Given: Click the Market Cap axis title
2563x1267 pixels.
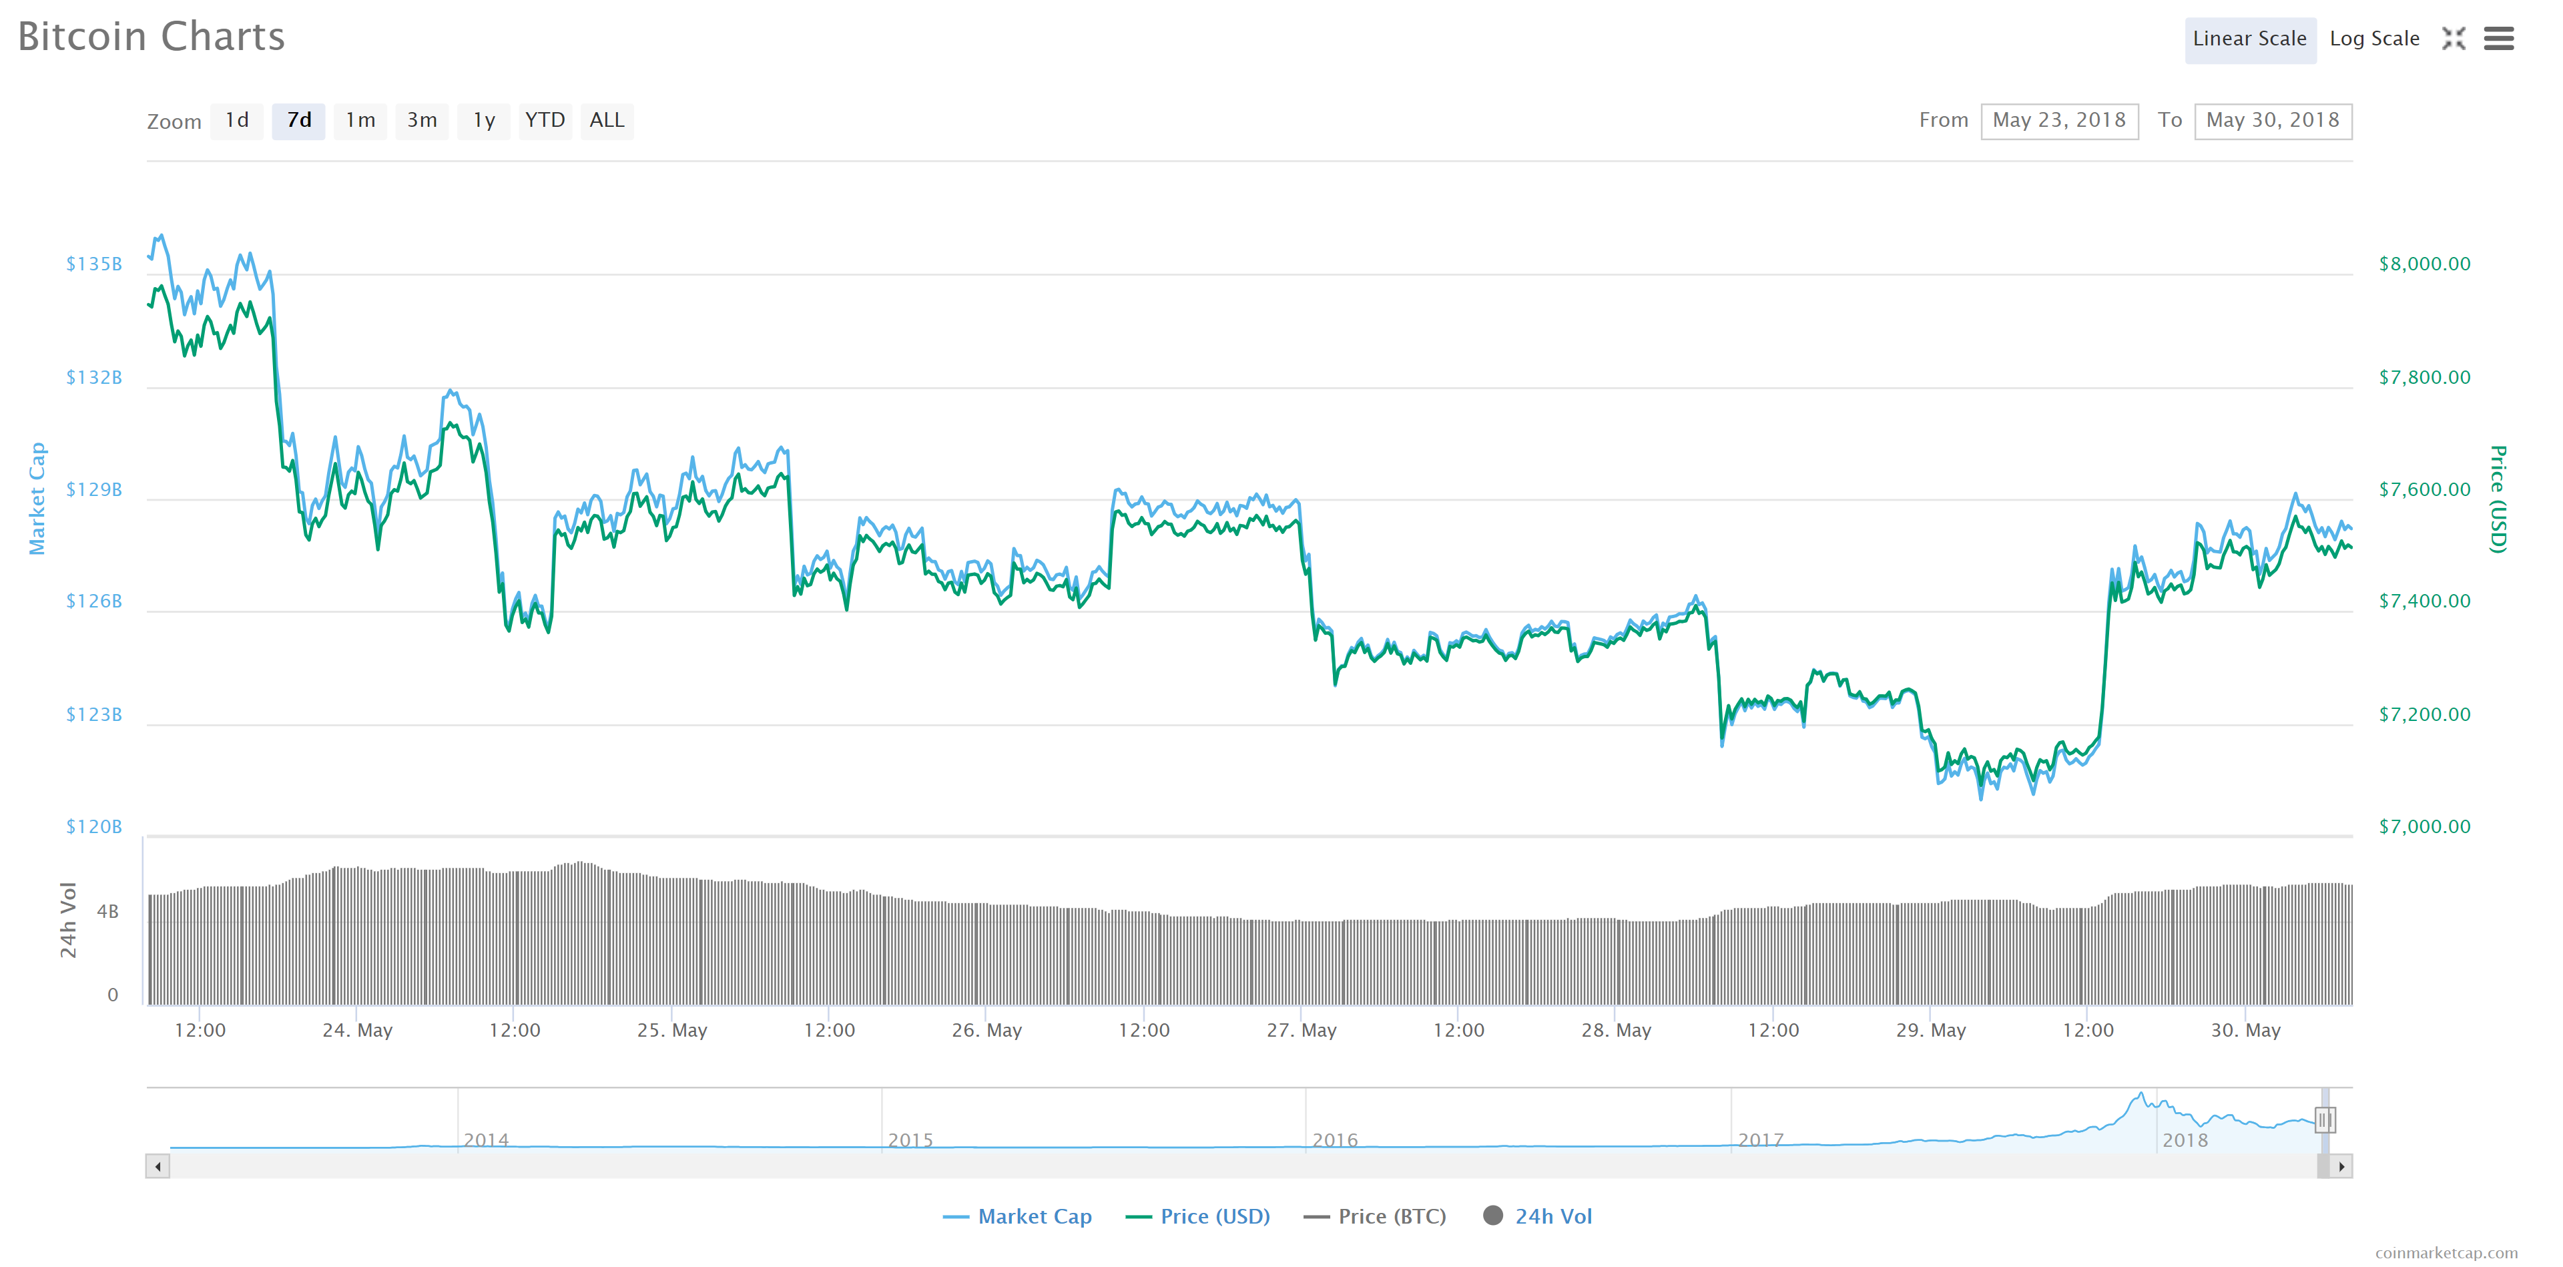Looking at the screenshot, I should click(x=38, y=499).
